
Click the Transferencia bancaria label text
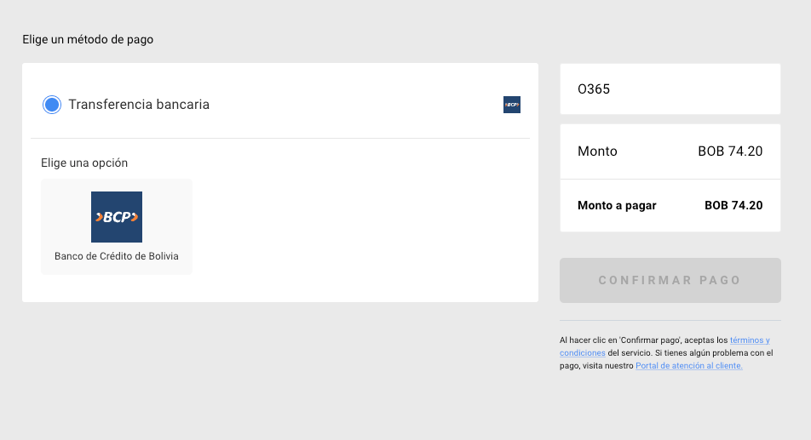point(139,105)
